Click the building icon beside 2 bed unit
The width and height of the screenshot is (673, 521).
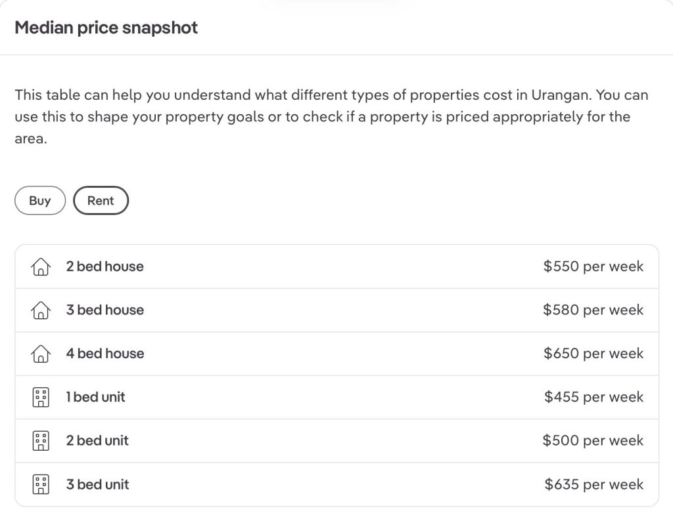click(x=41, y=441)
